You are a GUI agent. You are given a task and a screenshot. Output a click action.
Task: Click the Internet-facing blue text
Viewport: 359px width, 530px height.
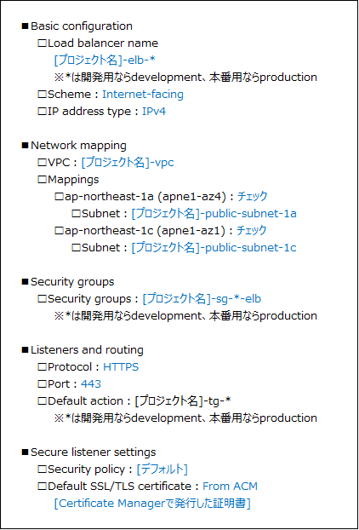[x=143, y=95]
